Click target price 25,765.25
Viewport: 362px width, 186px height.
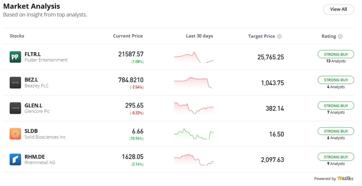pos(271,57)
